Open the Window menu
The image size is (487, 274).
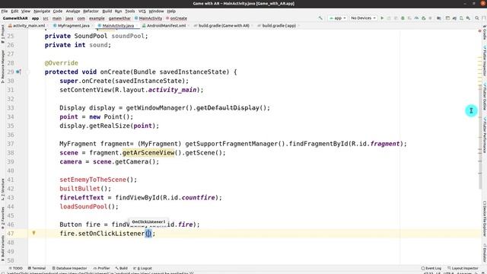click(x=156, y=11)
